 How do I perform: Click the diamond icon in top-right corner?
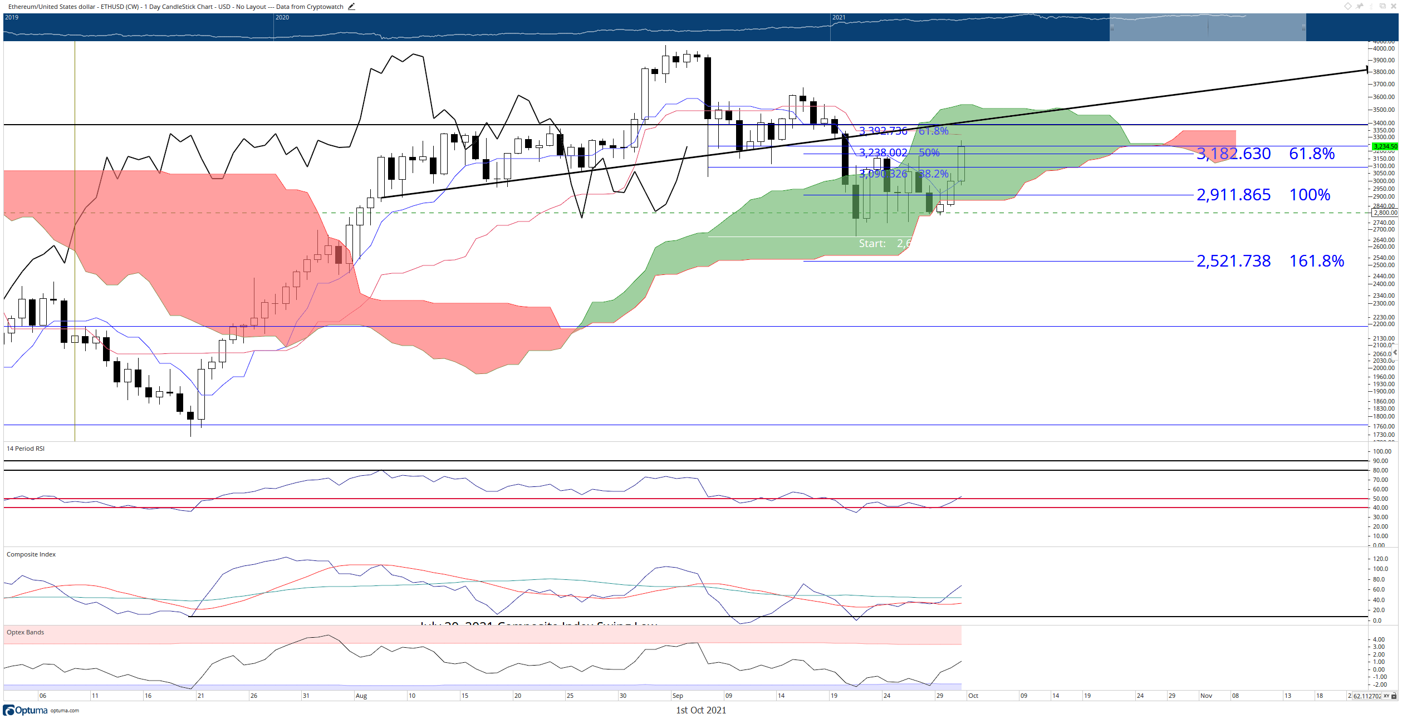(x=1348, y=6)
